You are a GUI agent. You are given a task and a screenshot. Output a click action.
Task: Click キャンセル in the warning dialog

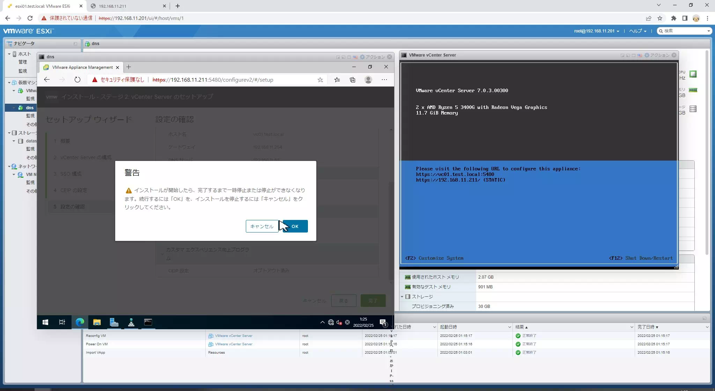(262, 226)
